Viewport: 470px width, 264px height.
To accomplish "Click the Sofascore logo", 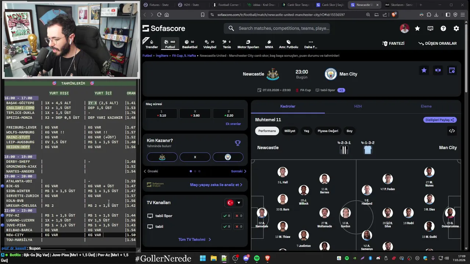I will 164,28.
